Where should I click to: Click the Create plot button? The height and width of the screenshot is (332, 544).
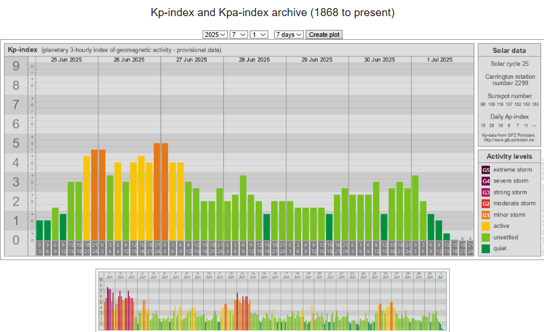pos(324,35)
